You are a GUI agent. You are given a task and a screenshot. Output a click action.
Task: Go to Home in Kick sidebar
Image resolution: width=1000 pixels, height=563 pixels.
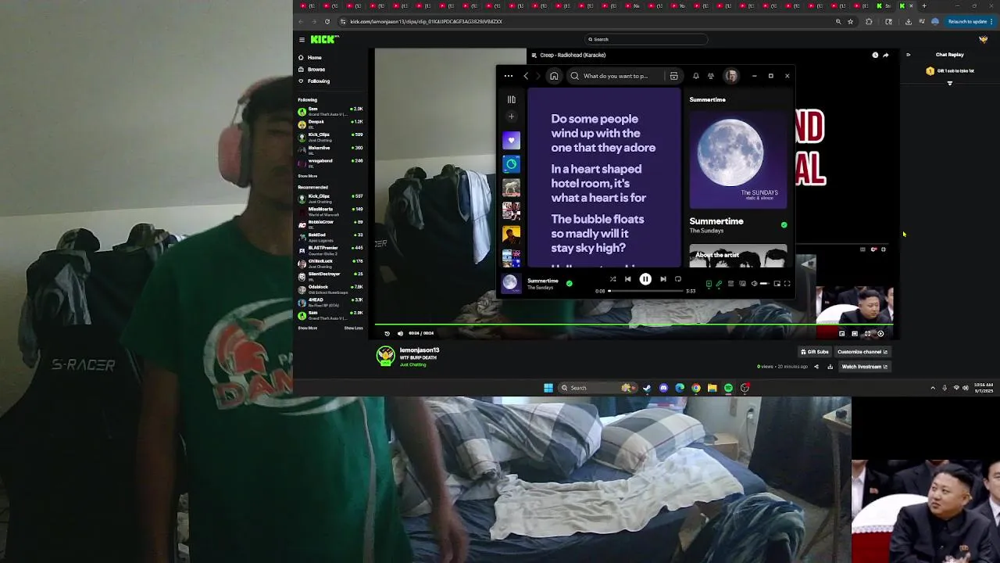[x=309, y=58]
